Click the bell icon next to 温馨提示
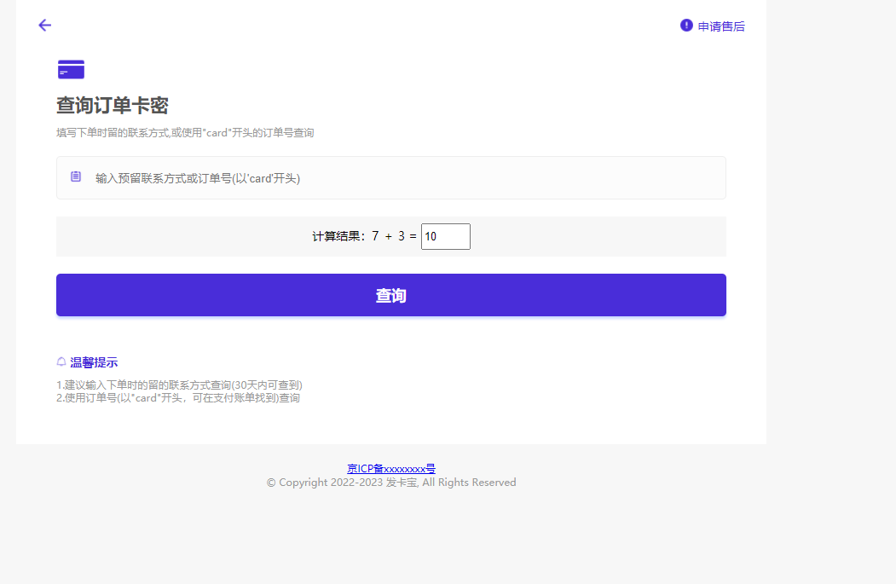This screenshot has height=584, width=896. (x=61, y=361)
